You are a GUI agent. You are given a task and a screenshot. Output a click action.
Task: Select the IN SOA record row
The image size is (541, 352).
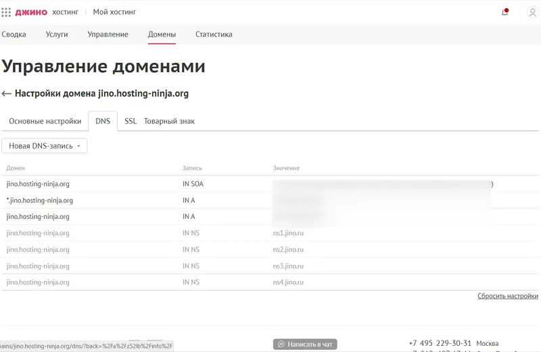(270, 184)
